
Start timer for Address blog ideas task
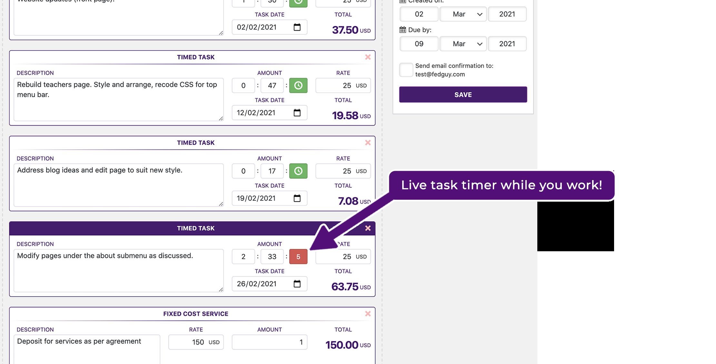pos(298,171)
